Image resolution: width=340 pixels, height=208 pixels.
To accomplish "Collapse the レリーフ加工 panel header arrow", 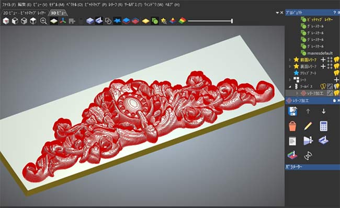I will point(338,100).
